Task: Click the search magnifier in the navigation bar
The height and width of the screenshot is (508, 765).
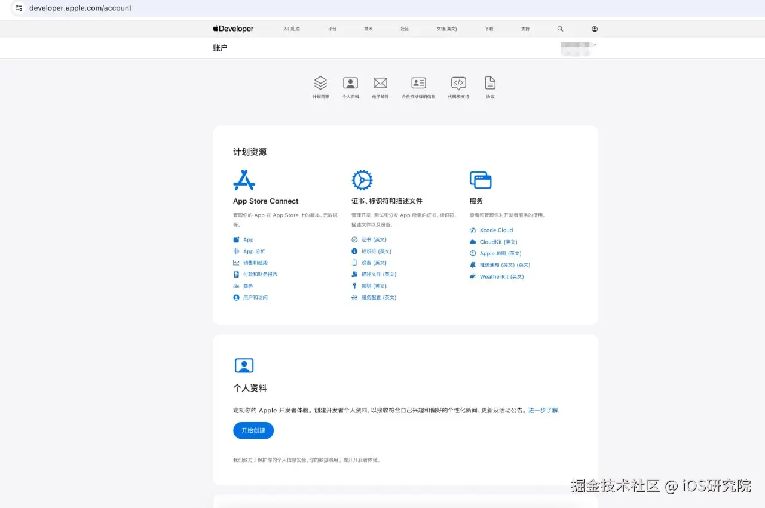Action: pyautogui.click(x=559, y=28)
